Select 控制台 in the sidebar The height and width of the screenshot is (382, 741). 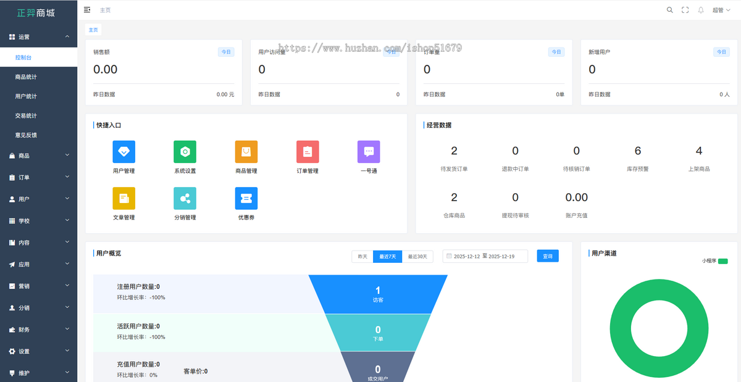pos(38,57)
